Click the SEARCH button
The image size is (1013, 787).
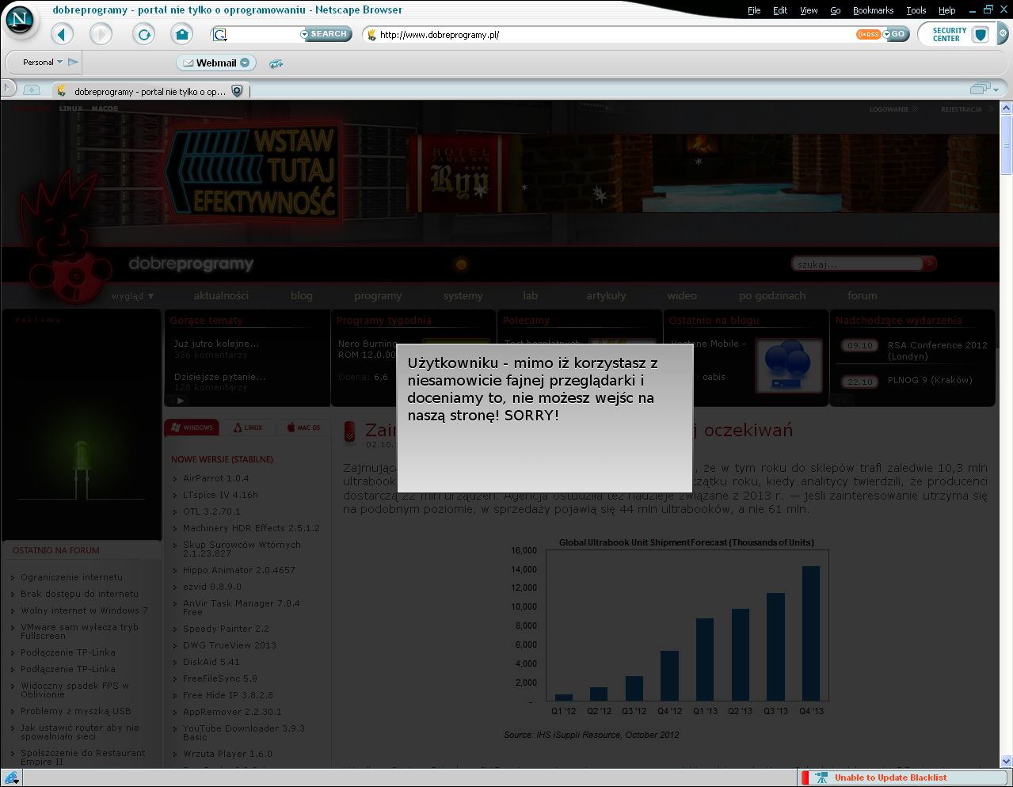pos(329,34)
